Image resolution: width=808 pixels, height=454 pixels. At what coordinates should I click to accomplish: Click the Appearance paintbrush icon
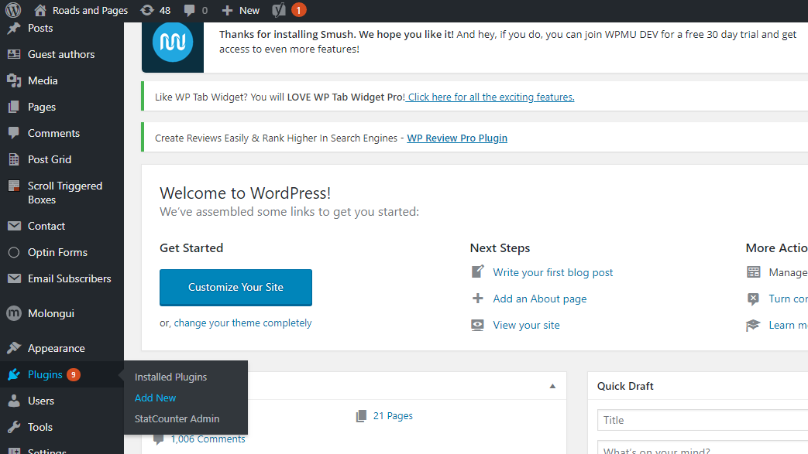pos(14,348)
